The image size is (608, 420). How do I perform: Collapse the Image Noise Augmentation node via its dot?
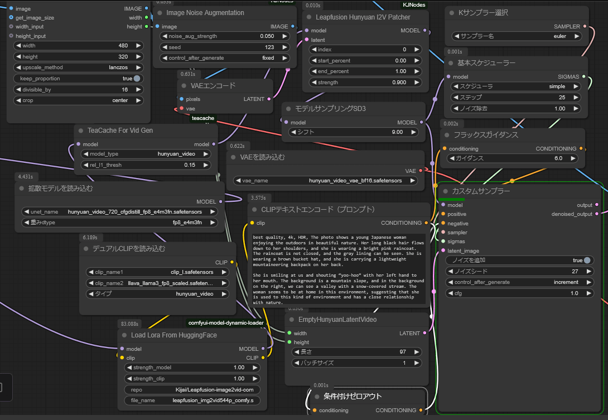pyautogui.click(x=160, y=13)
